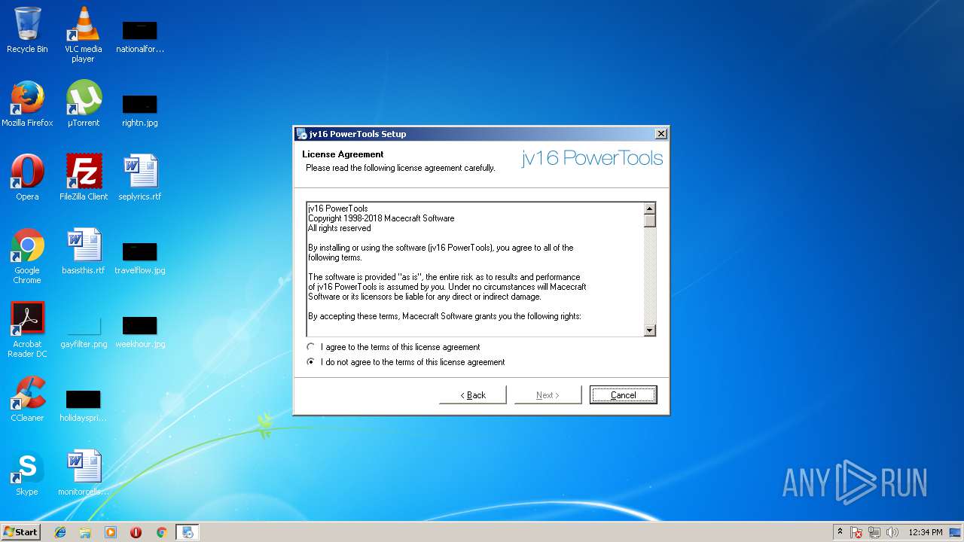The image size is (964, 542).
Task: Select rightn.jpg desktop file
Action: [140, 109]
